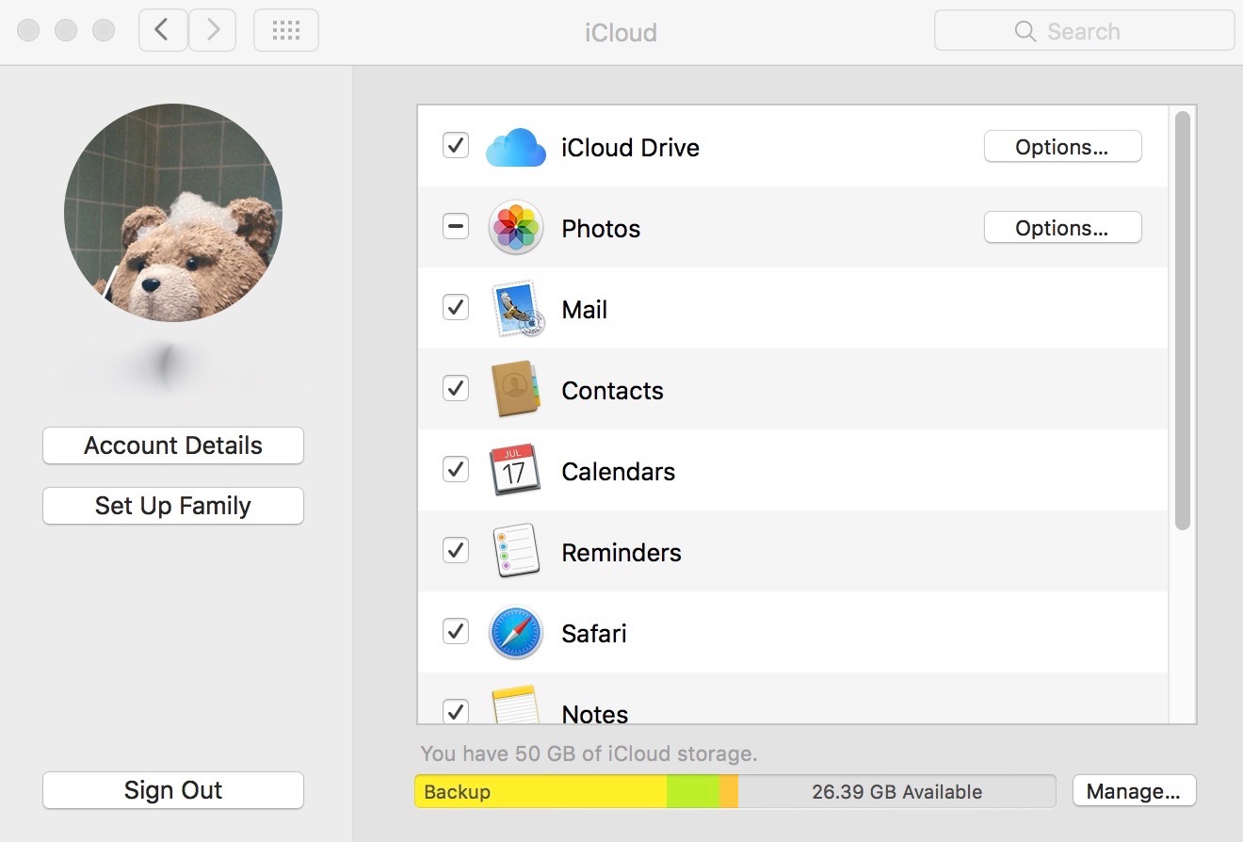Viewport: 1243px width, 842px height.
Task: Sign Out of iCloud
Action: (x=173, y=790)
